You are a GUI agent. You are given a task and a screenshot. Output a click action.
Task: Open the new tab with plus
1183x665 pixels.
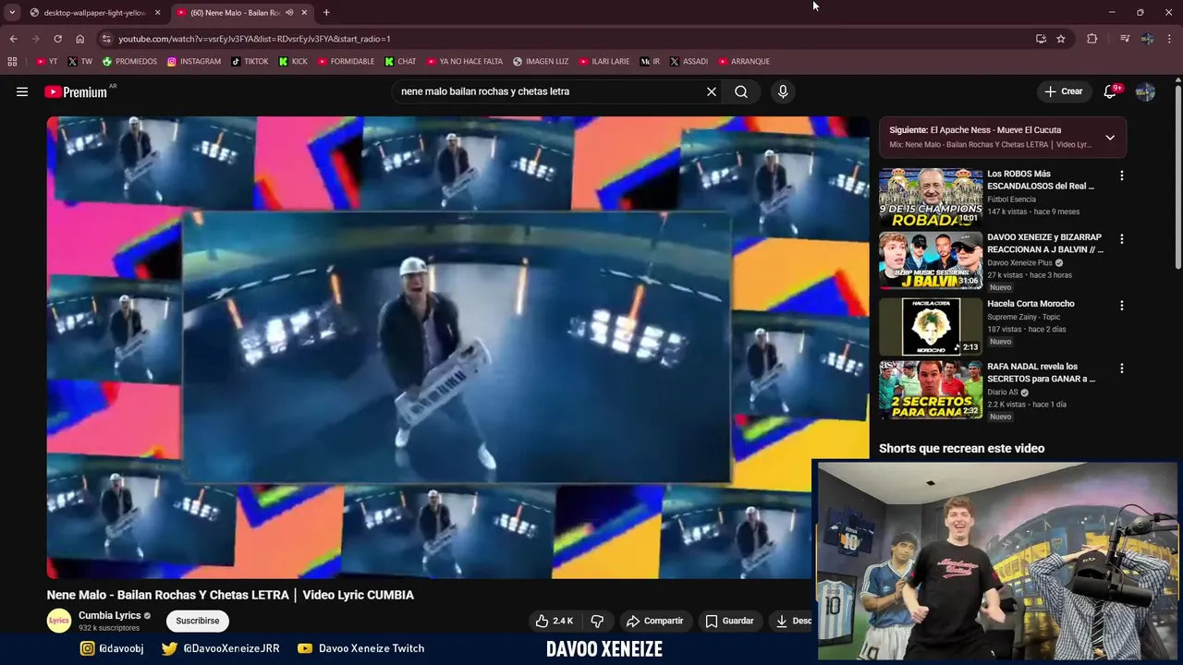326,13
